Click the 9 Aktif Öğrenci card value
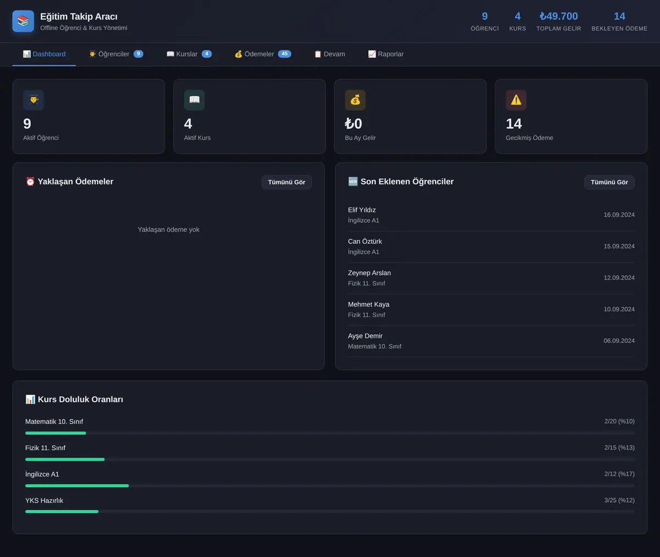Screen dimensions: 660x557 [27, 124]
